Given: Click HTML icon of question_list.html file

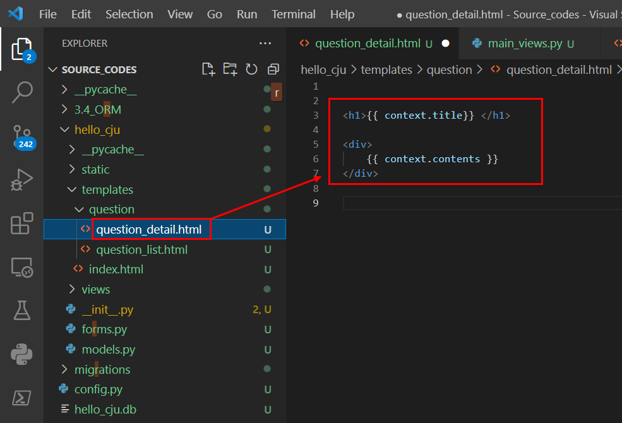Looking at the screenshot, I should click(x=85, y=249).
